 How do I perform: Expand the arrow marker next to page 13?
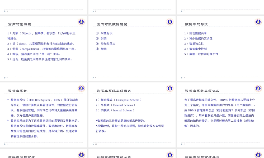pyautogui.click(x=181, y=144)
